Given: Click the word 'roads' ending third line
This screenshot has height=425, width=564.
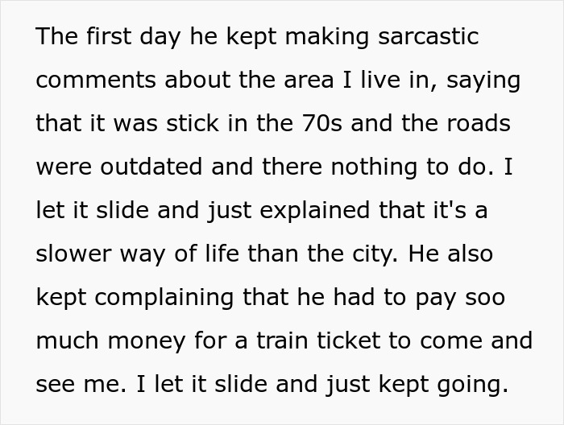Looking at the screenshot, I should [x=479, y=123].
